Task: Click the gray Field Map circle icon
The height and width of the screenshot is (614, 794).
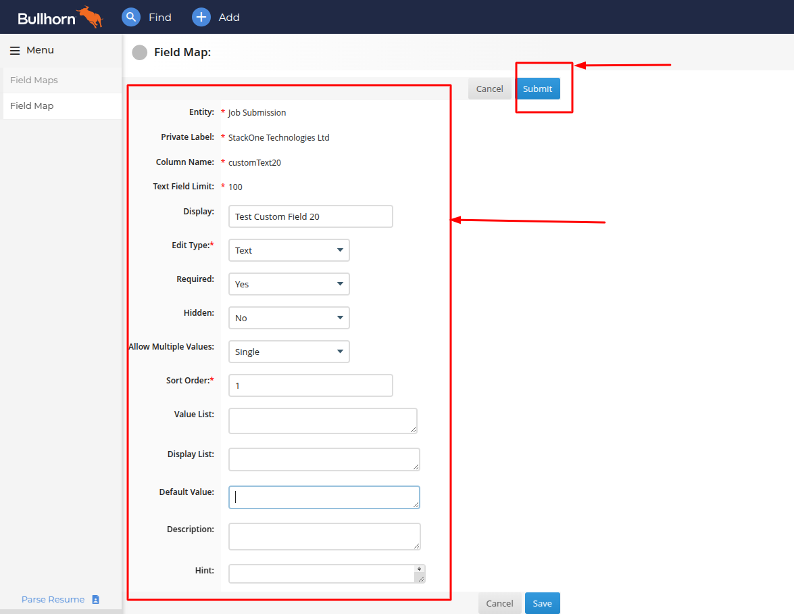Action: point(140,53)
